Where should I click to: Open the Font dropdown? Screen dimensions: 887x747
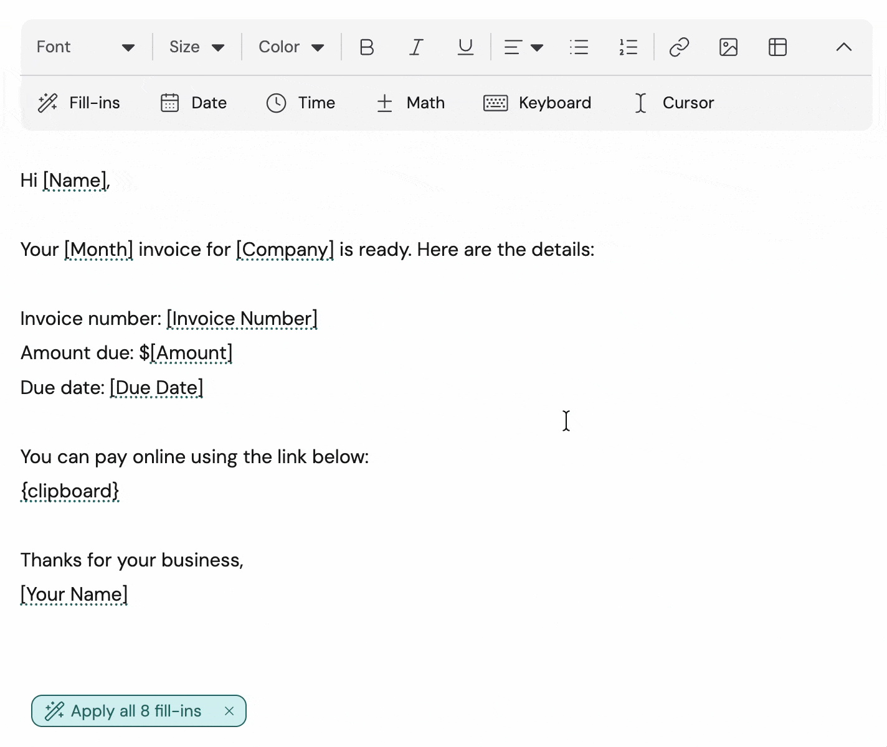(86, 47)
